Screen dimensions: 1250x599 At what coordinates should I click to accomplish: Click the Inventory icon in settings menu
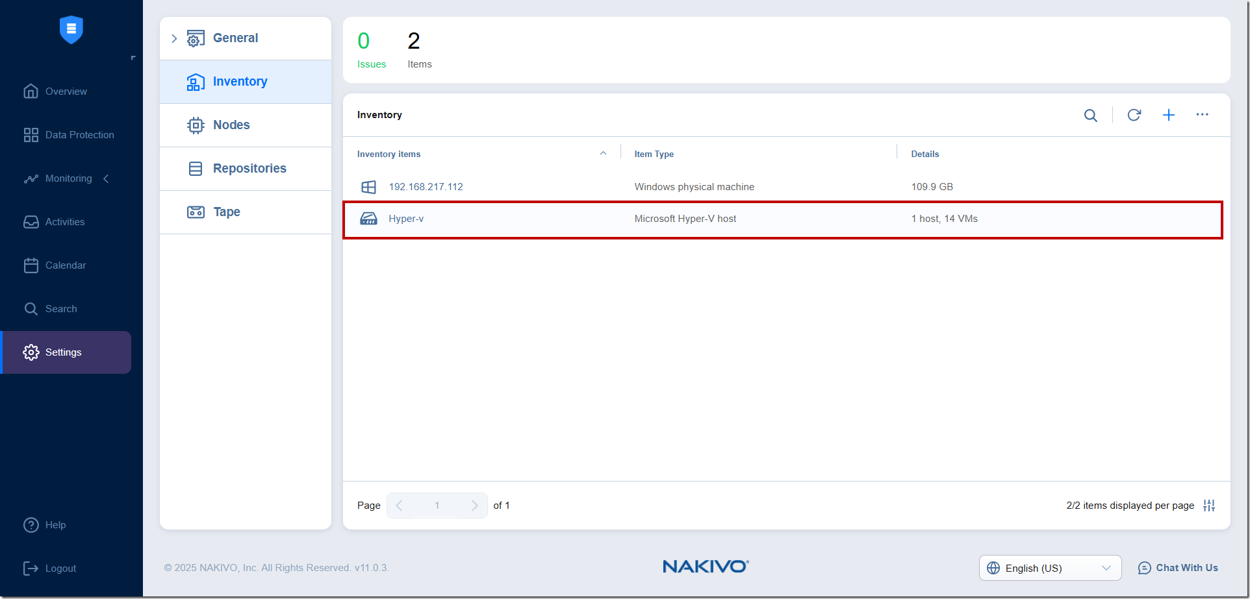point(196,82)
